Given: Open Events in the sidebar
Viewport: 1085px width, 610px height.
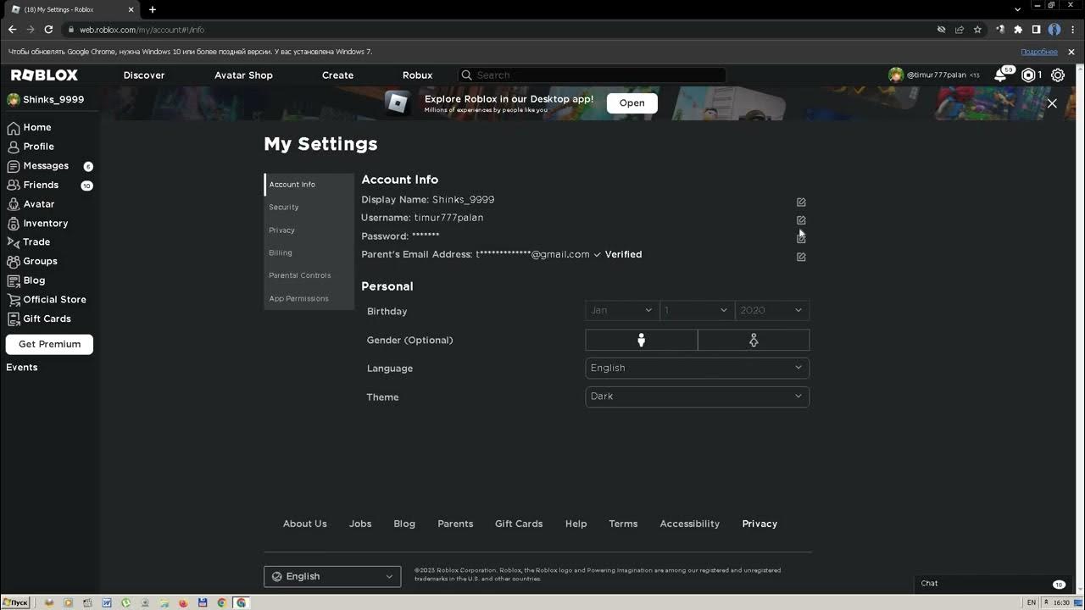Looking at the screenshot, I should (x=22, y=368).
